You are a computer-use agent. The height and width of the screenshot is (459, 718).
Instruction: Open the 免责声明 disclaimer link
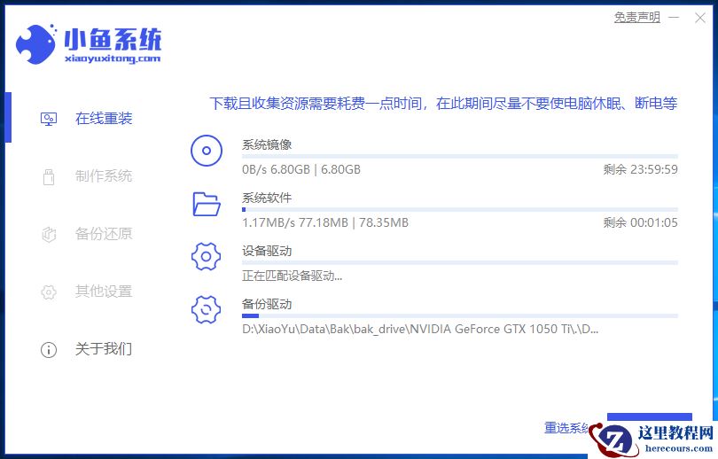pos(637,18)
